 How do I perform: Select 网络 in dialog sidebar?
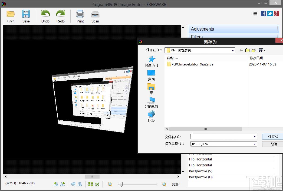(151, 116)
